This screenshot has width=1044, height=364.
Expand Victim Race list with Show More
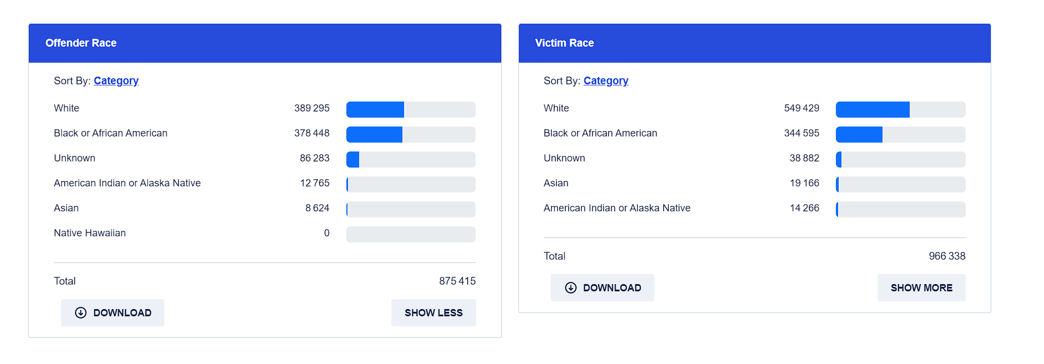coord(921,287)
